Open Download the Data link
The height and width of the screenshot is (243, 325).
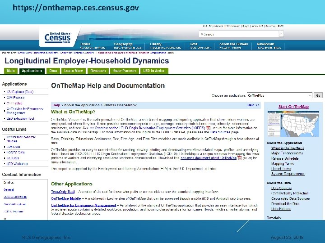285,203
